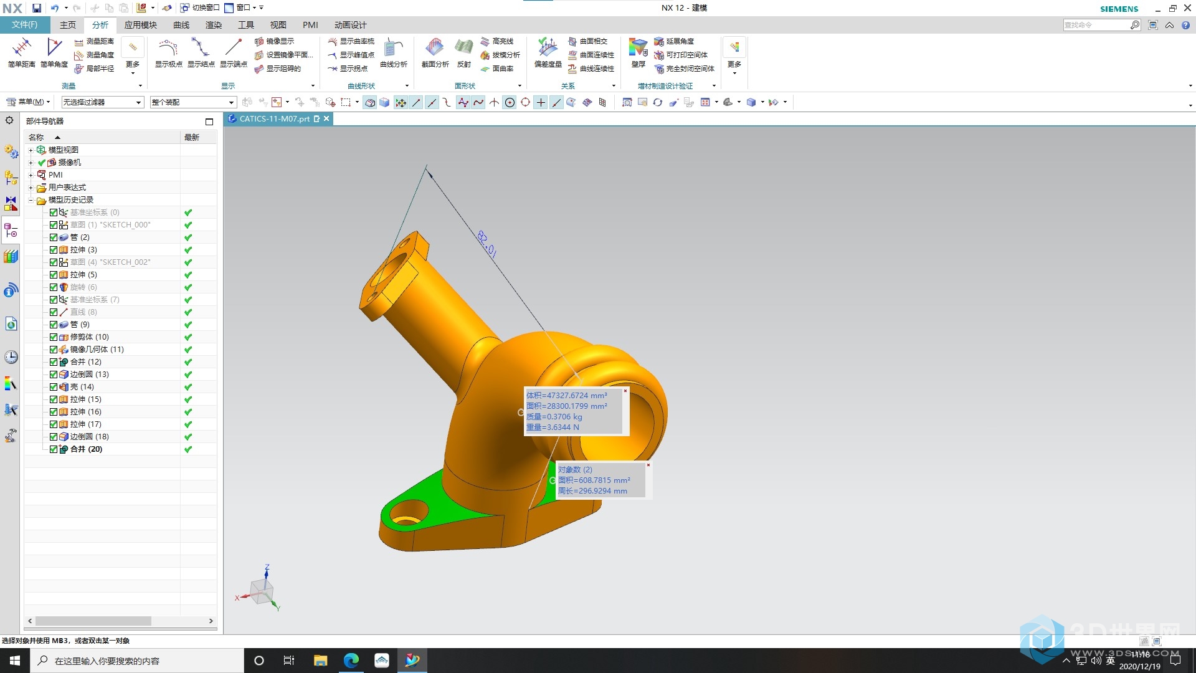Uncheck the 管 (2) feature checkbox
1196x673 pixels.
[x=54, y=237]
